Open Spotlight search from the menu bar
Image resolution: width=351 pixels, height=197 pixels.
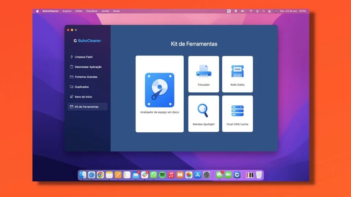pos(263,11)
